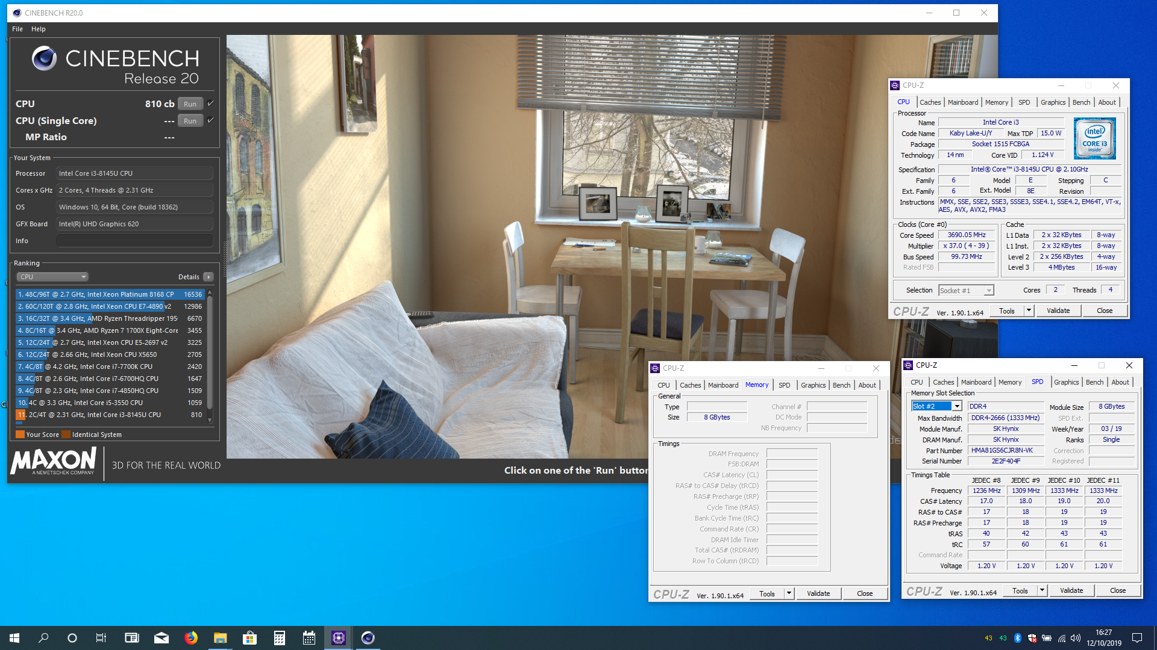This screenshot has width=1157, height=650.
Task: Launch Firefox from the taskbar
Action: click(x=191, y=638)
